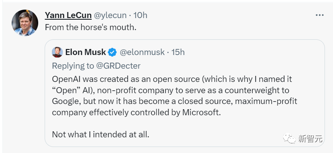Click the blue verified badge
The height and width of the screenshot is (153, 333).
point(112,52)
